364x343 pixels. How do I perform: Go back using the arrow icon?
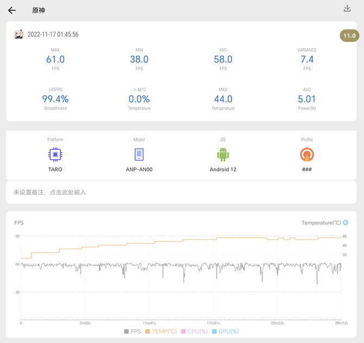pyautogui.click(x=11, y=10)
